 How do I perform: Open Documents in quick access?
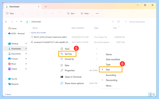pyautogui.click(x=15, y=54)
